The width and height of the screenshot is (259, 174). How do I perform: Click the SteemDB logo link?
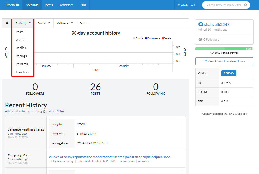12,5
